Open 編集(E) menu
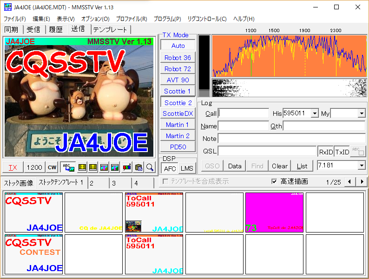369x279 pixels. click(41, 19)
